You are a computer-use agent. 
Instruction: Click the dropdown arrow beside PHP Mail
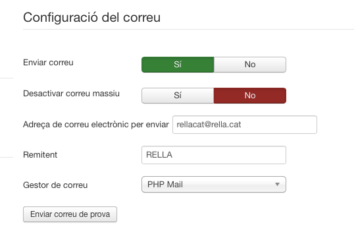[277, 184]
